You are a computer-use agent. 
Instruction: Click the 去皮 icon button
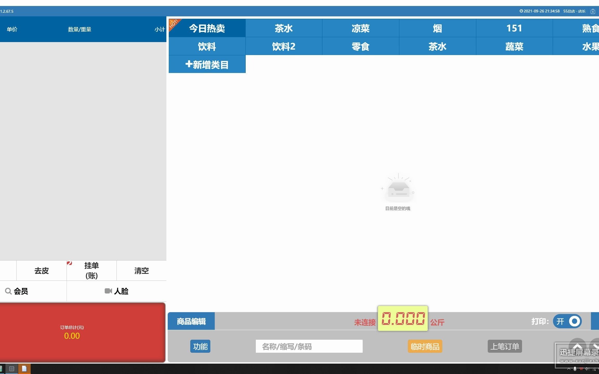click(x=41, y=271)
